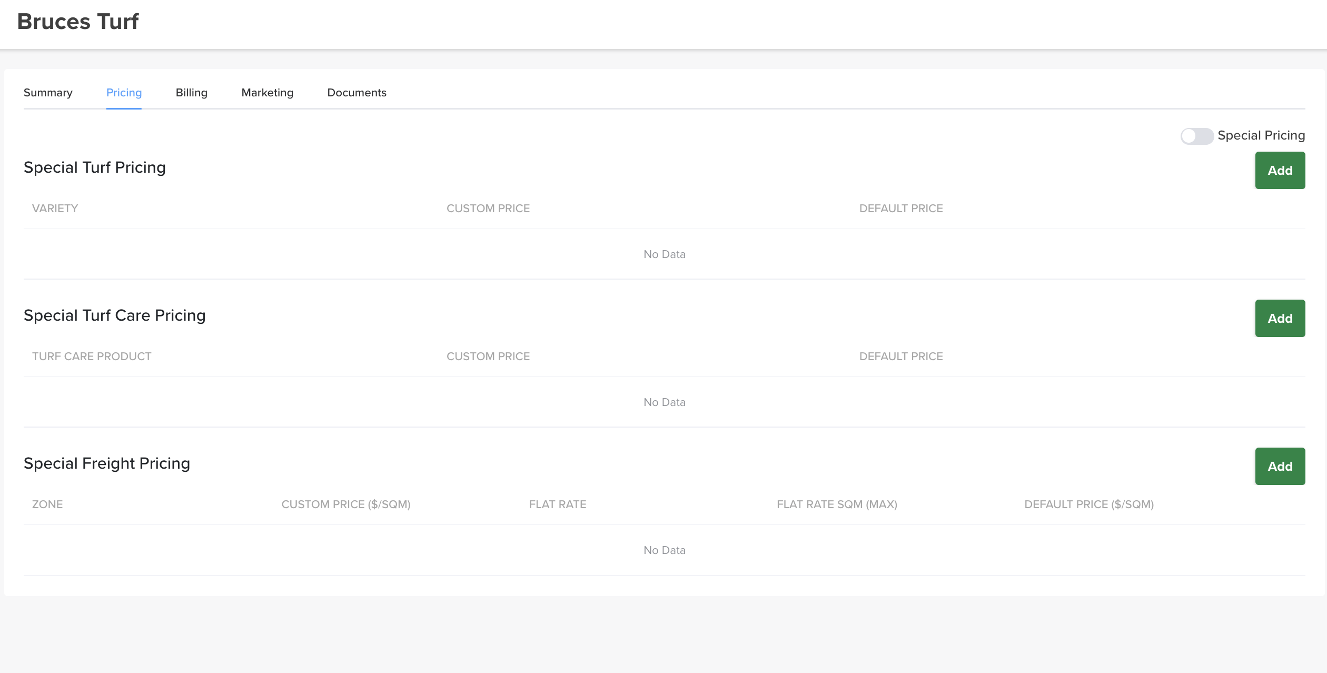Enable the Special Pricing toggle

[1197, 136]
